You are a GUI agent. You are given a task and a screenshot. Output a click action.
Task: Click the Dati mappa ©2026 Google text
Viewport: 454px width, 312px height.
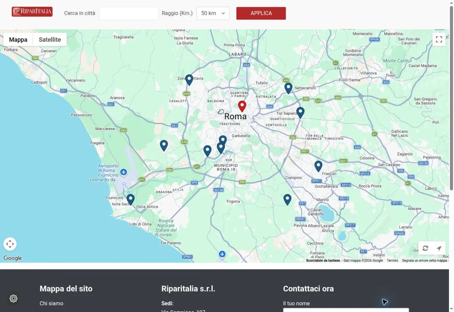tap(363, 260)
